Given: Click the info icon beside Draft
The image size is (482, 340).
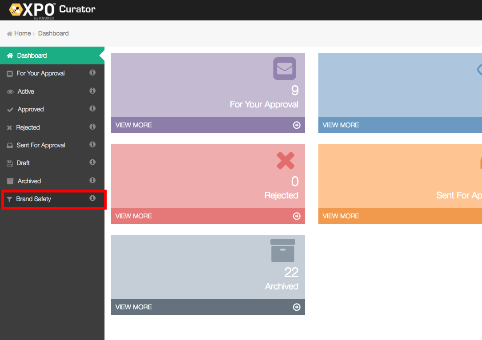Looking at the screenshot, I should point(92,162).
